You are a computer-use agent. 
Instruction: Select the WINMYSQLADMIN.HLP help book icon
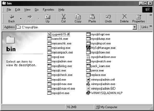(x=88, y=93)
